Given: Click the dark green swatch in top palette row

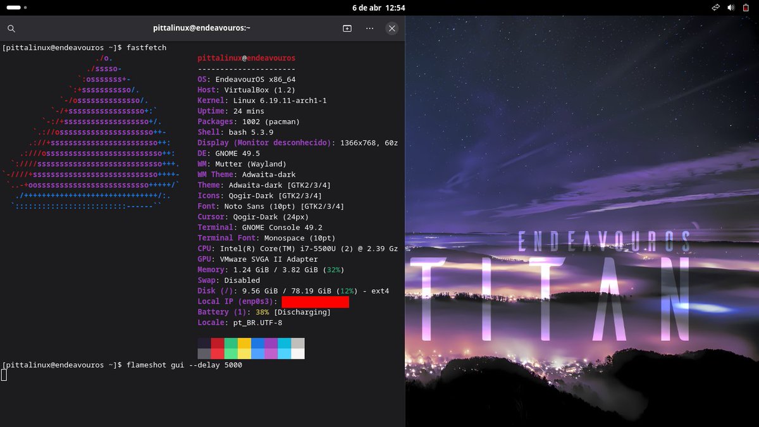Looking at the screenshot, I should [231, 343].
